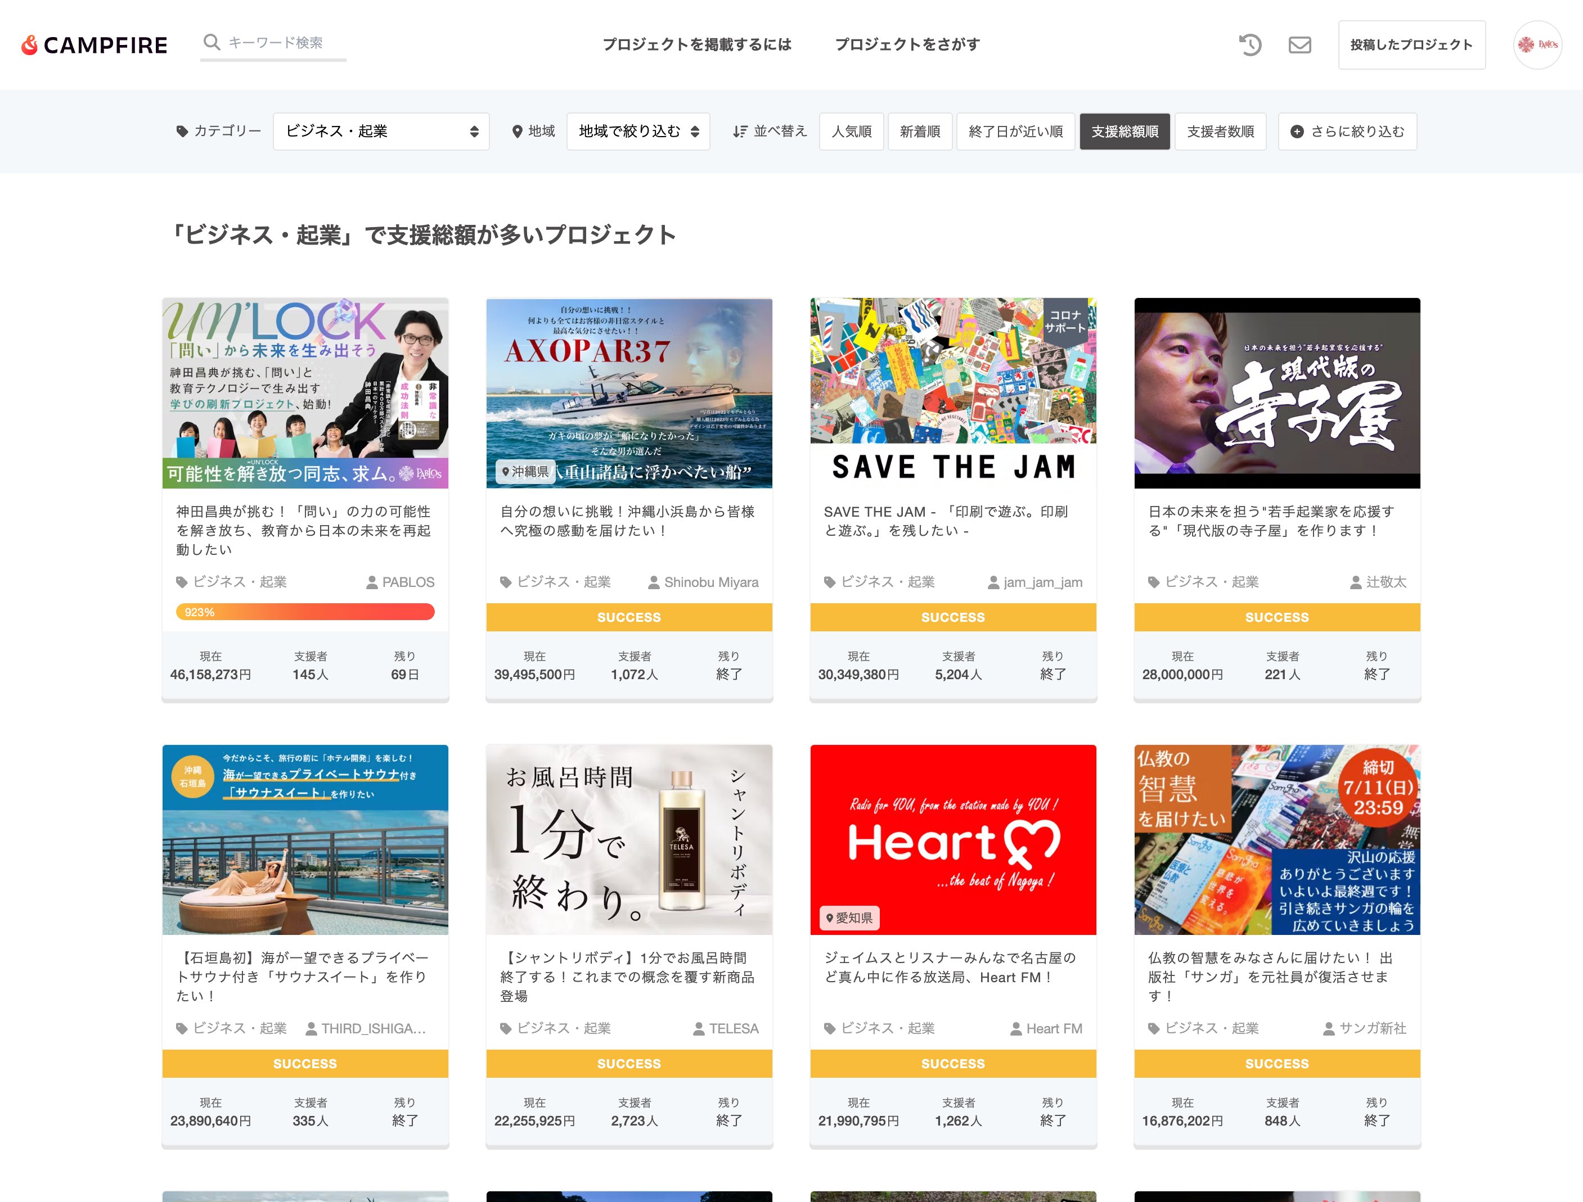Click 辻敬太 owner person icon
The width and height of the screenshot is (1583, 1202).
coord(1355,582)
